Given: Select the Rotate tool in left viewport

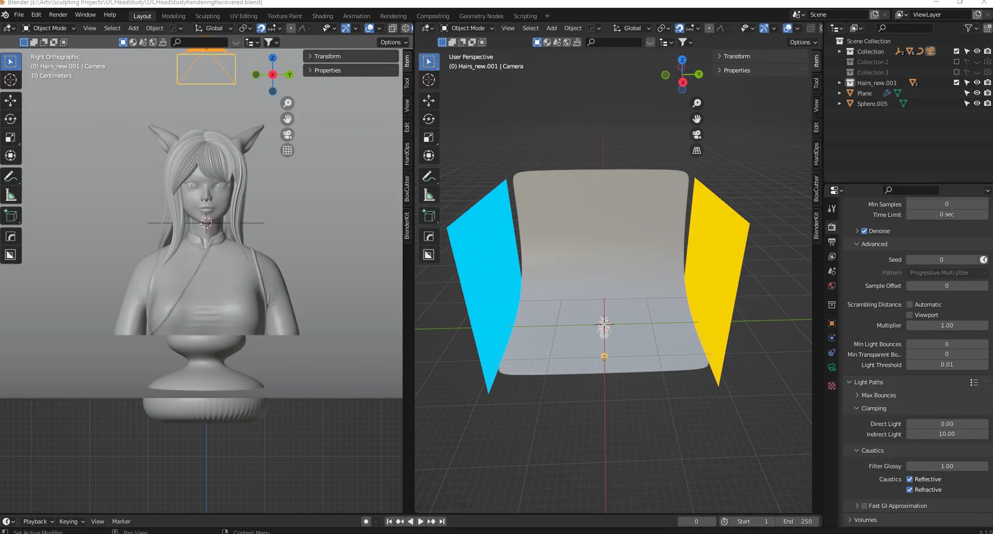Looking at the screenshot, I should coord(10,119).
